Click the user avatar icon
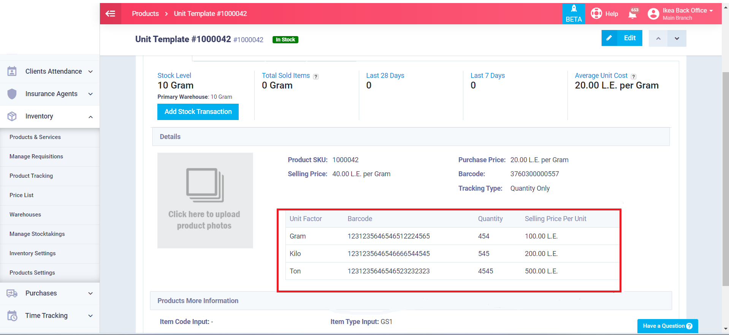The image size is (729, 335). 653,14
